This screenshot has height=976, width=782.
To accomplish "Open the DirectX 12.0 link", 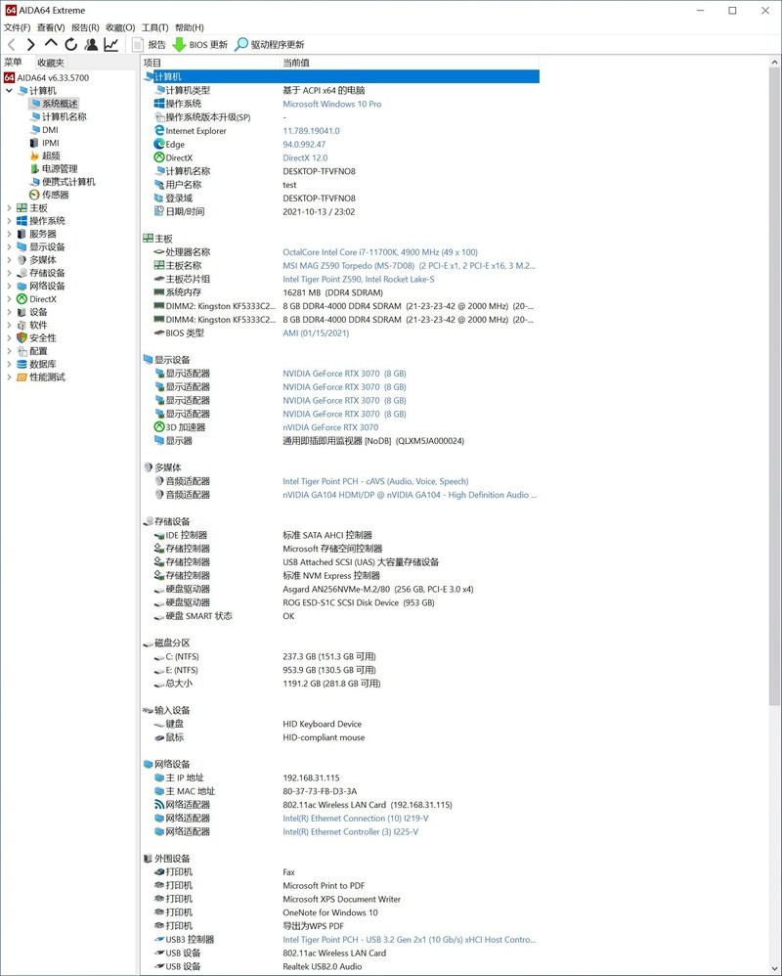I will [305, 158].
